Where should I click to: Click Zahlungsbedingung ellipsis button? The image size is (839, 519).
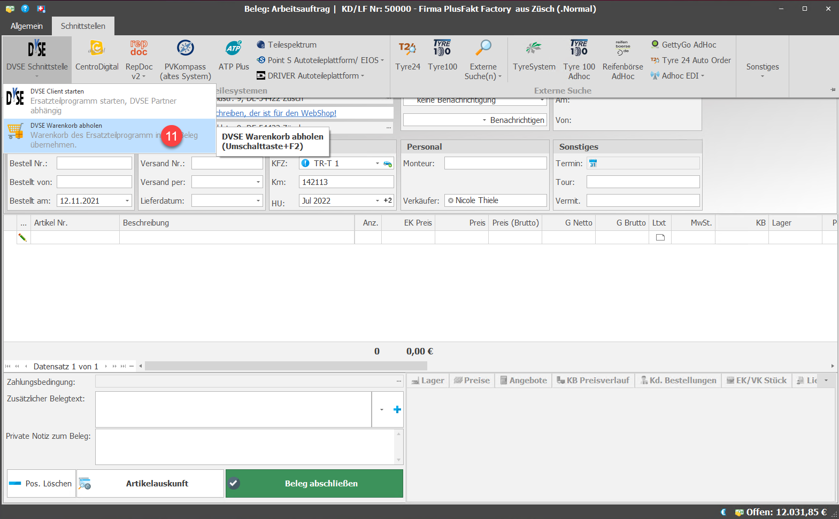coord(399,382)
